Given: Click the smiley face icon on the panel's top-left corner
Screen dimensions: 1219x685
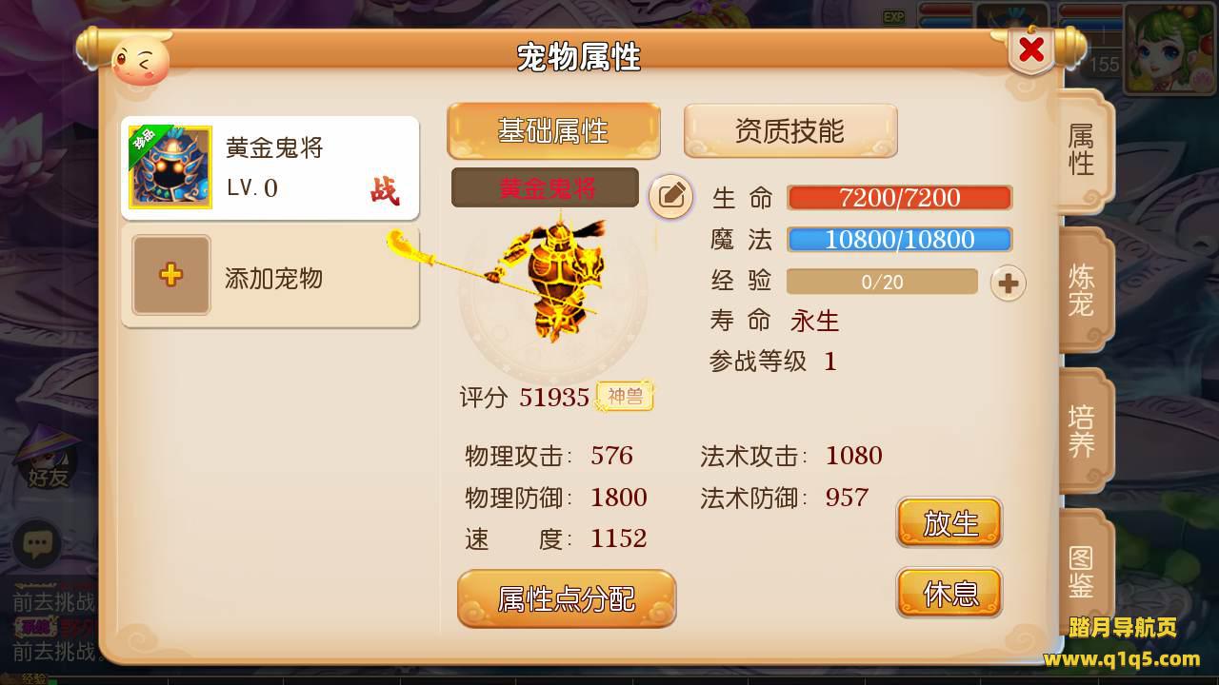Looking at the screenshot, I should [x=141, y=61].
